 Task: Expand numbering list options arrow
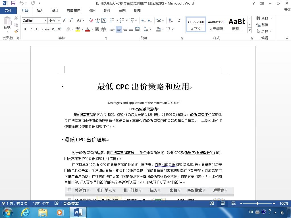(x=127, y=20)
